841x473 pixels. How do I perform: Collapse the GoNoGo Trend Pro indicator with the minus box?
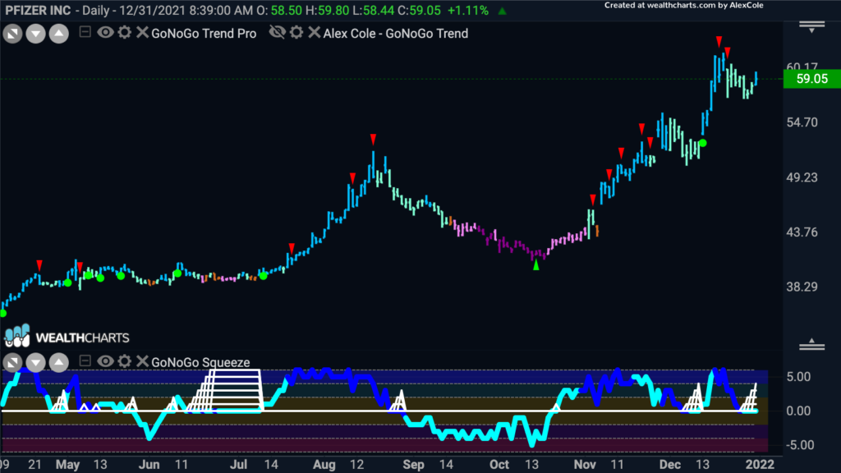(85, 32)
